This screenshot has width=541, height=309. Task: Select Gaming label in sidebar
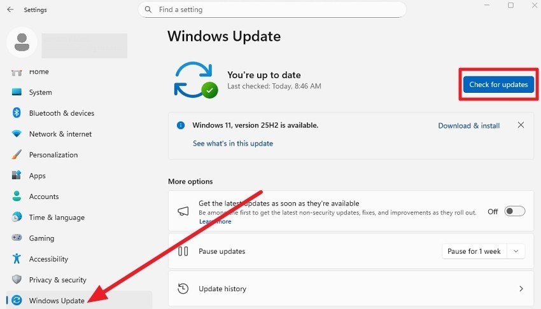41,238
